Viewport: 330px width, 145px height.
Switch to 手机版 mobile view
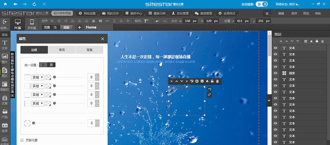click(32, 24)
